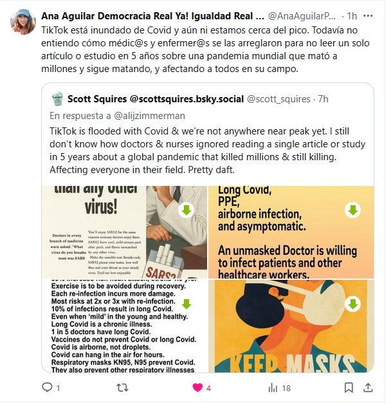Click the 1h post timestamp
391x404 pixels.
point(352,16)
